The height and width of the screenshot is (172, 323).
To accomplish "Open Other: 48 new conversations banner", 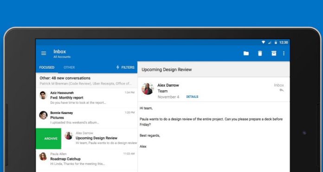I will [86, 80].
